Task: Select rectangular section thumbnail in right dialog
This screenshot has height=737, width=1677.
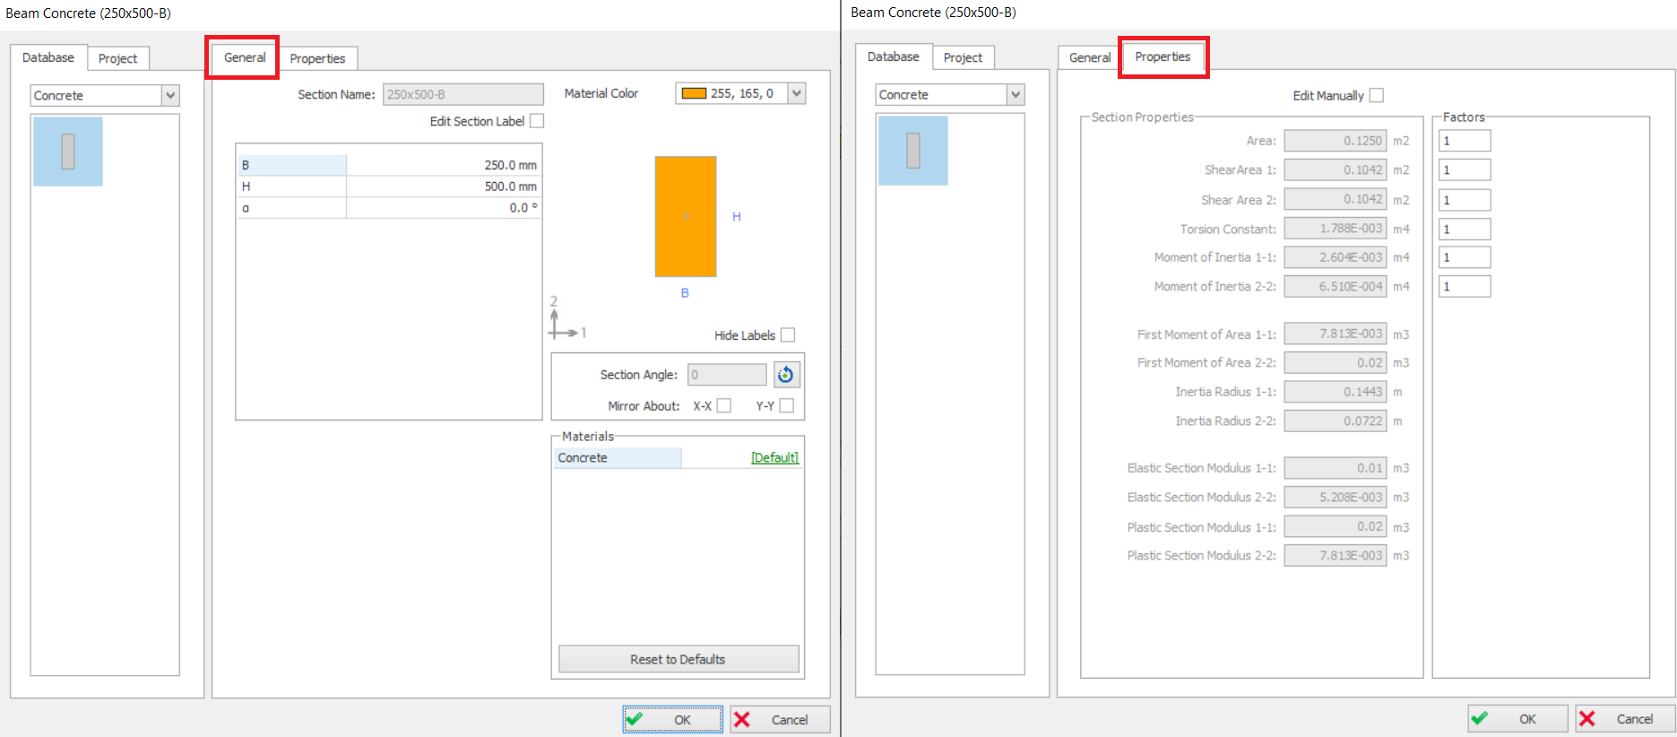Action: (912, 151)
